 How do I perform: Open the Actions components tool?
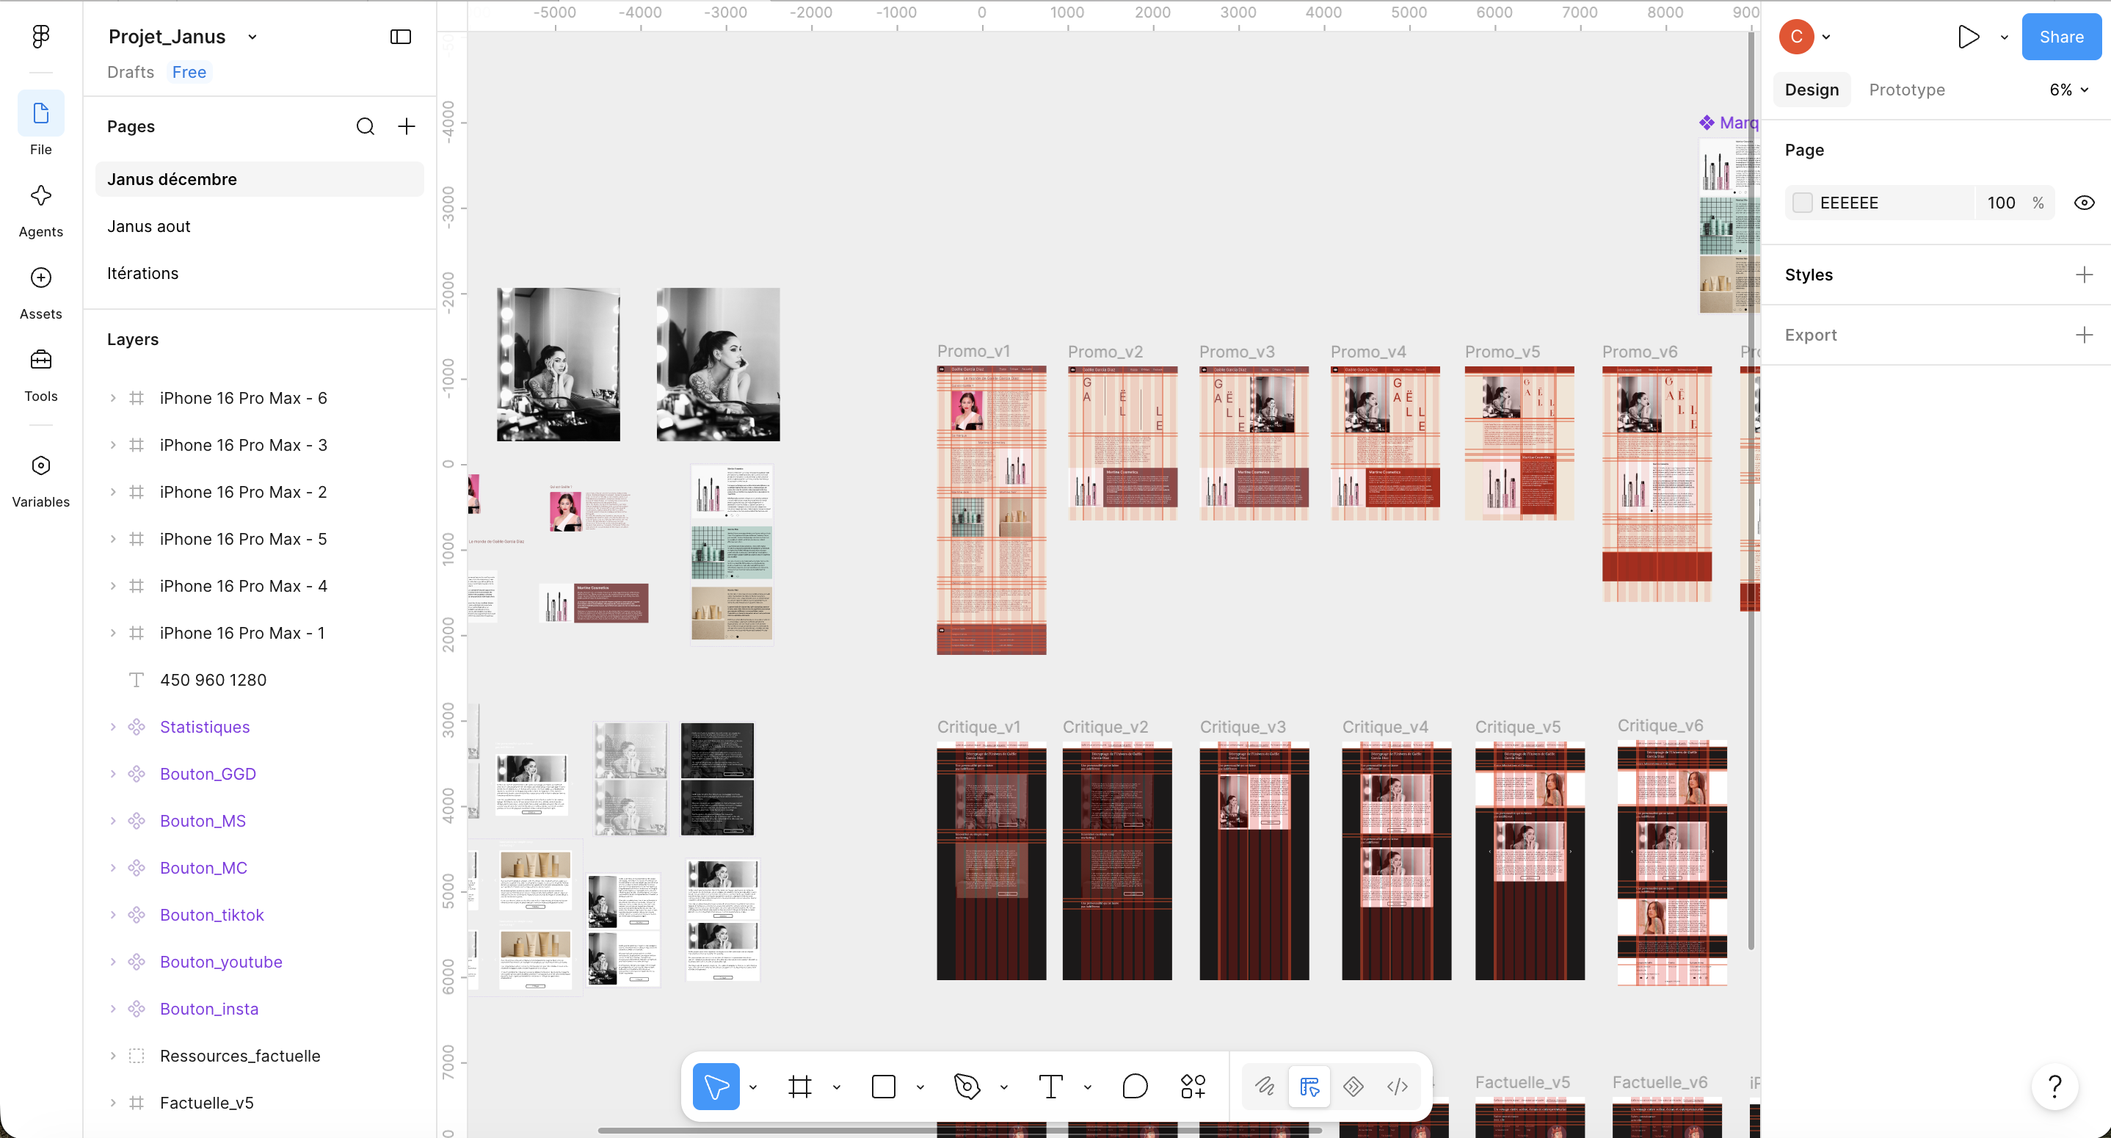1193,1087
